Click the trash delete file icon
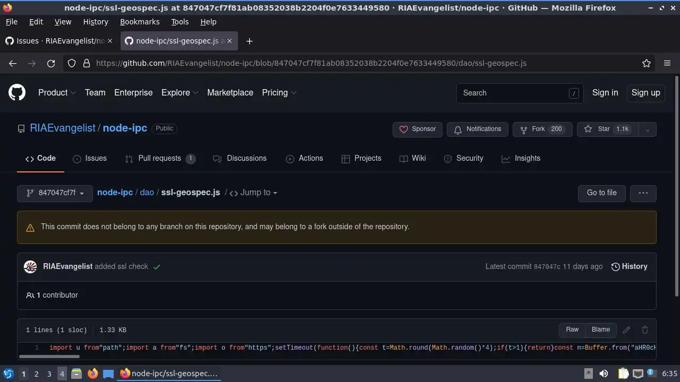This screenshot has height=382, width=680. tap(645, 329)
